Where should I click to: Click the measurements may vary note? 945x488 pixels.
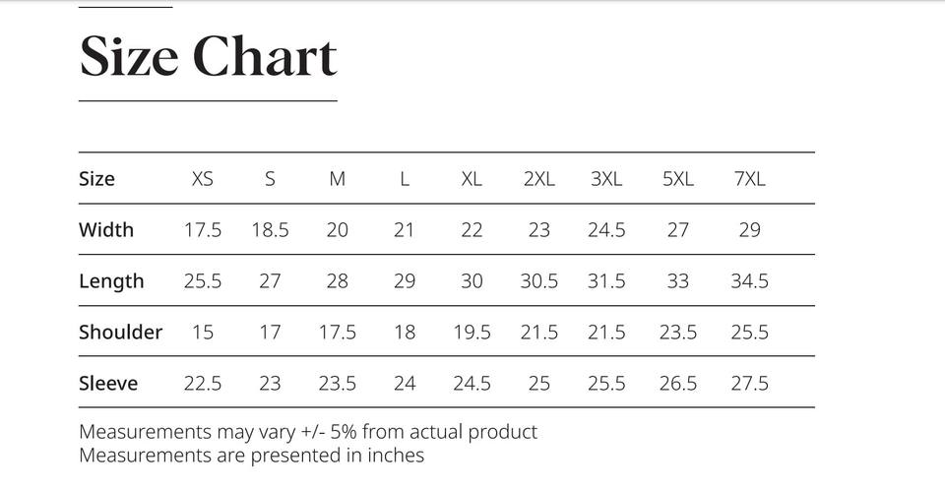308,432
